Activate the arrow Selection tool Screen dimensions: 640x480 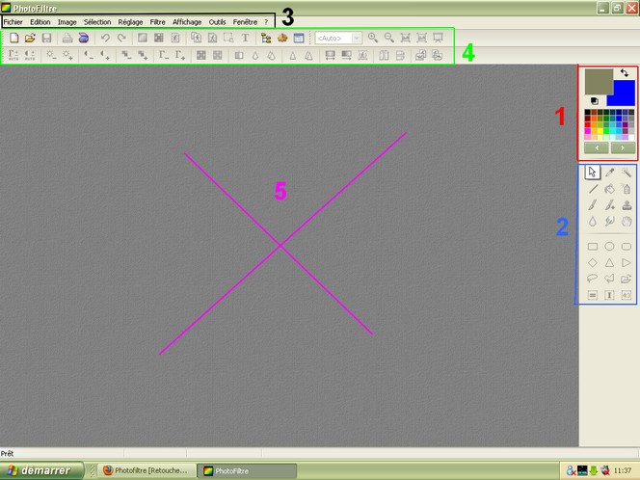pos(593,173)
